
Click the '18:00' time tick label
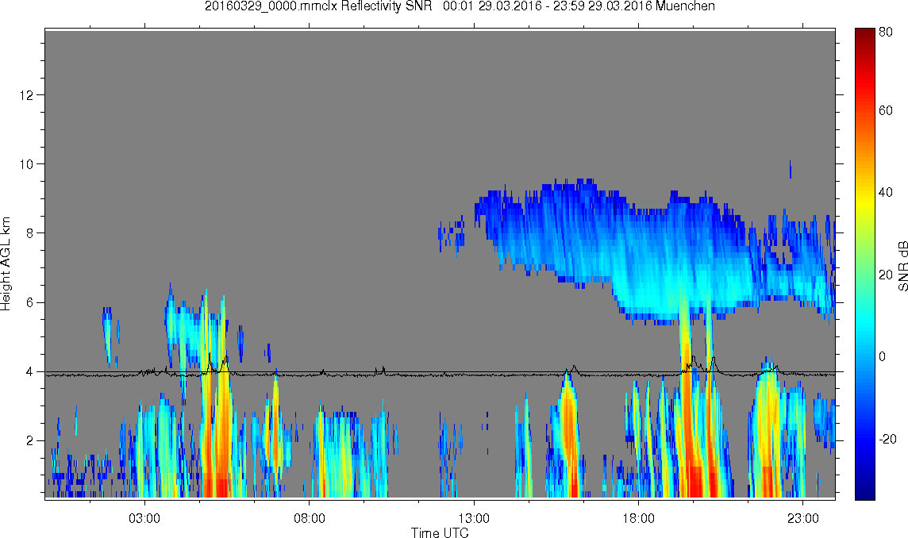pos(639,518)
